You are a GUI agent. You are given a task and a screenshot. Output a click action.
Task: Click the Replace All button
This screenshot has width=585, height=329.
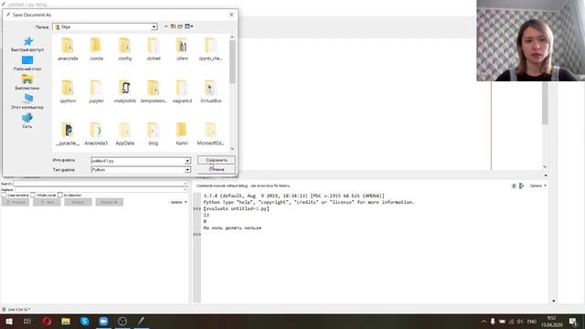[110, 202]
